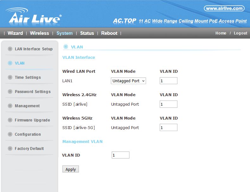Screen dimensions: 250x192
Task: Open Password Settings page
Action: (33, 92)
